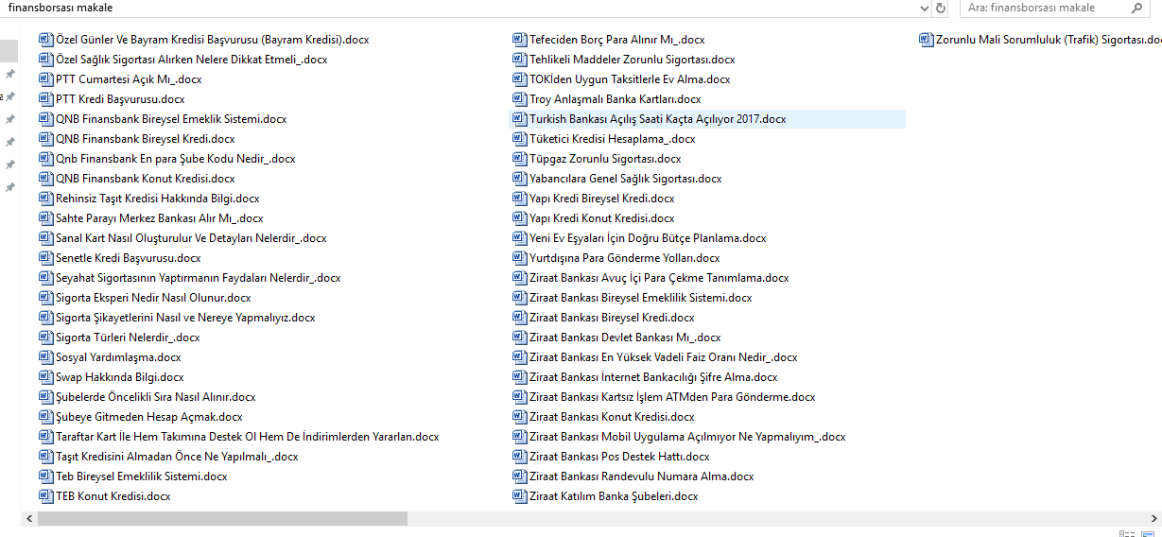This screenshot has width=1162, height=537.
Task: Select the Tüpgaz Zorunlu Sigortası.docx icon
Action: pyautogui.click(x=519, y=159)
